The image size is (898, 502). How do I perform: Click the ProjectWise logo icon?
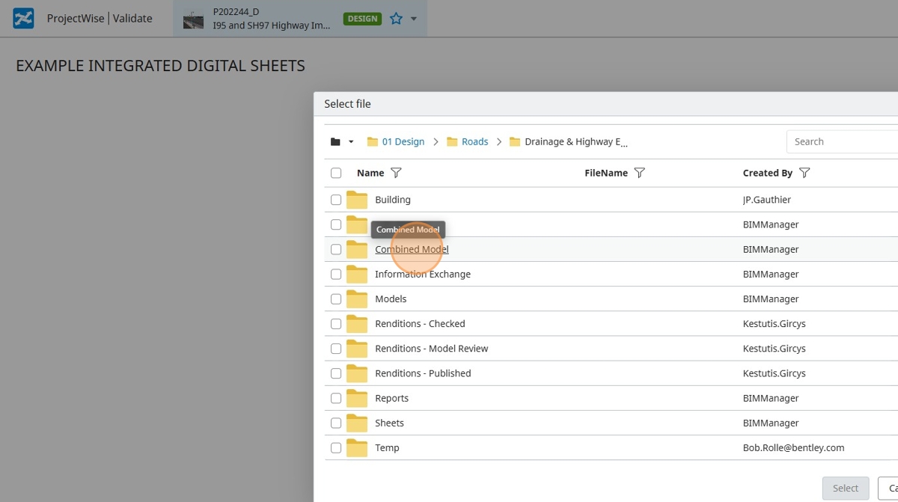23,18
